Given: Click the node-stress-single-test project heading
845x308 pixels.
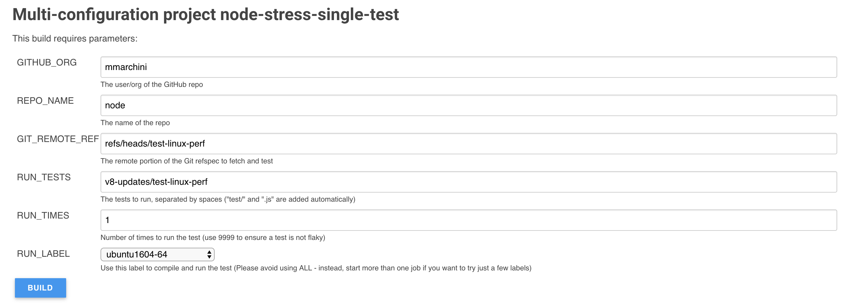Looking at the screenshot, I should [206, 15].
